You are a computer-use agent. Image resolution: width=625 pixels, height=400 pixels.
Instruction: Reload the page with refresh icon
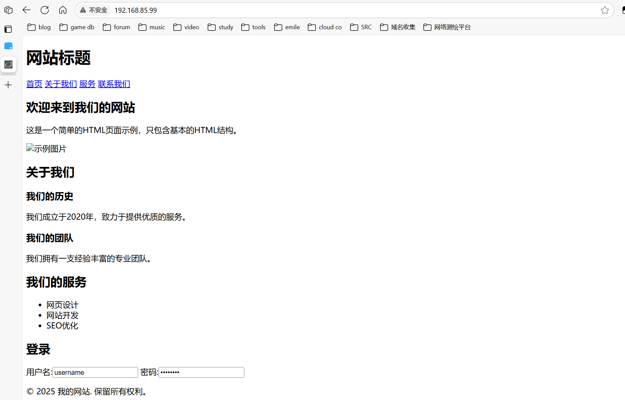click(x=45, y=10)
